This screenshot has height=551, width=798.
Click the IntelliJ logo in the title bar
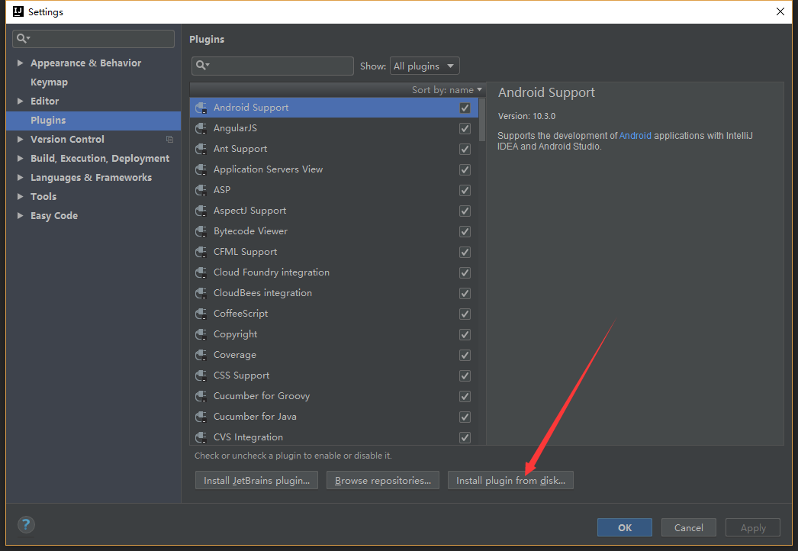click(x=18, y=11)
